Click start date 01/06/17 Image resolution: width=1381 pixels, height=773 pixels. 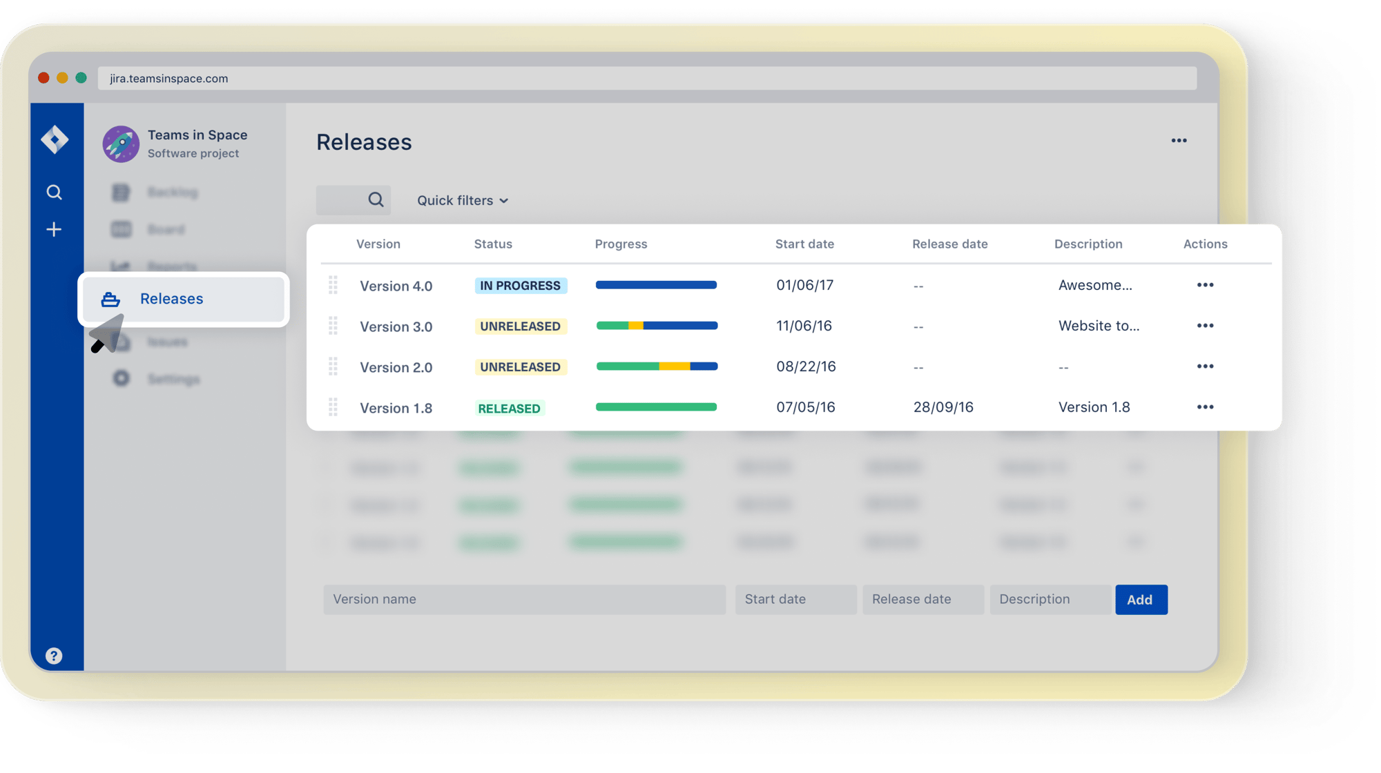[x=804, y=285]
